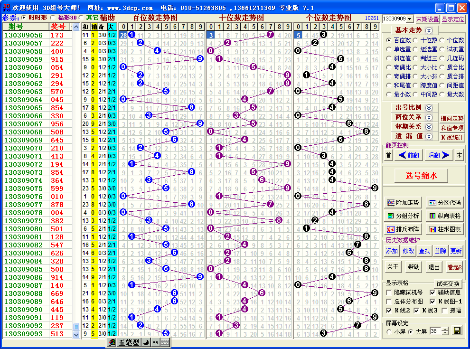470x349 pixels.
Task: Open the 附加走势 trend chart tool
Action: [403, 203]
